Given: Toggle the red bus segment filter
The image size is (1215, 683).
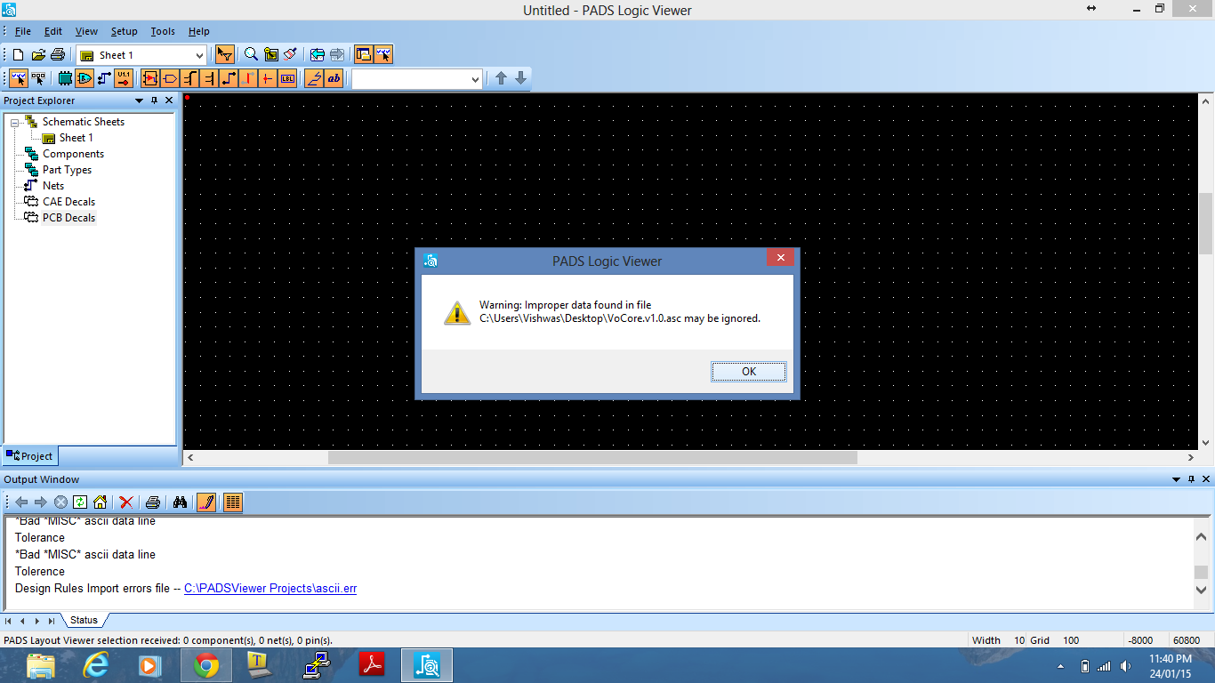Looking at the screenshot, I should coord(248,79).
